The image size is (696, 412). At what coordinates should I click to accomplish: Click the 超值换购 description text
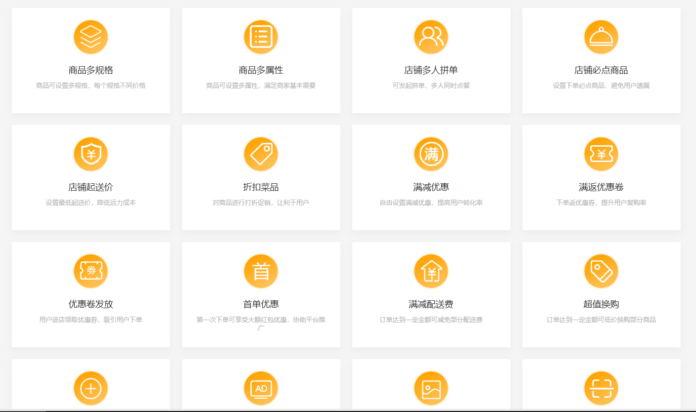coord(601,320)
